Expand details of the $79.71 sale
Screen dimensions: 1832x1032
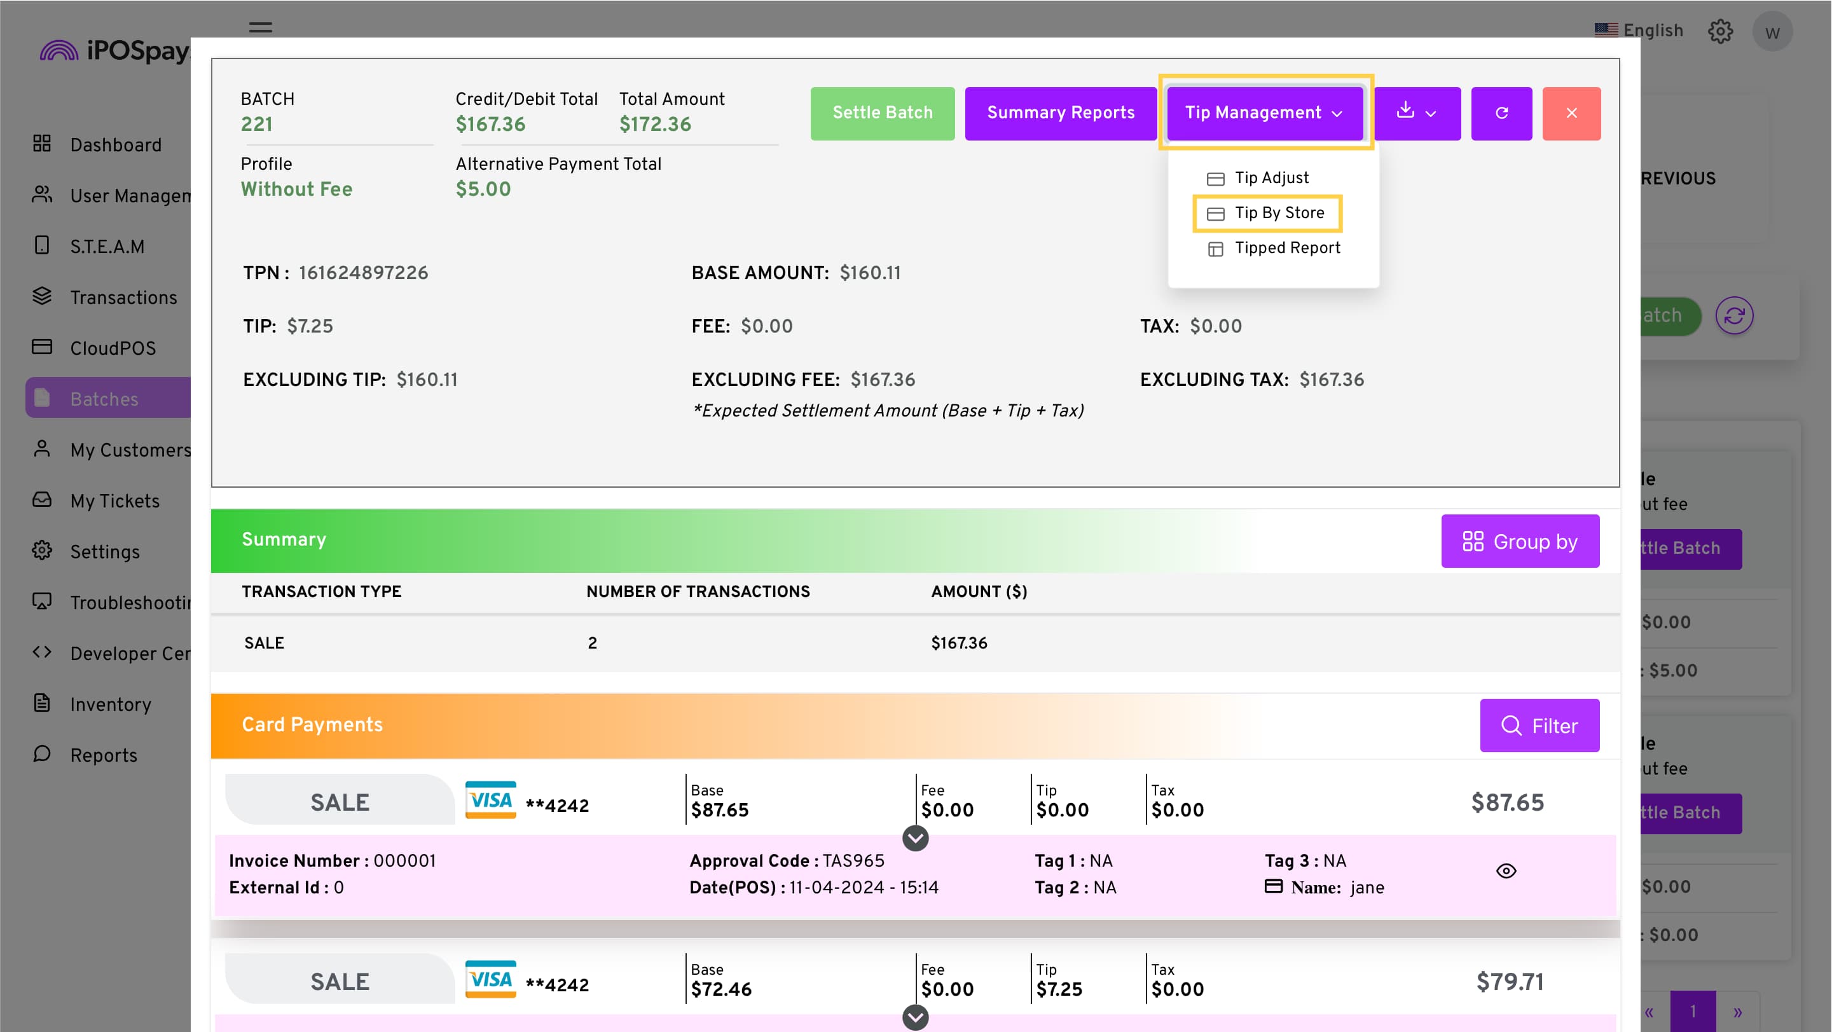915,1018
